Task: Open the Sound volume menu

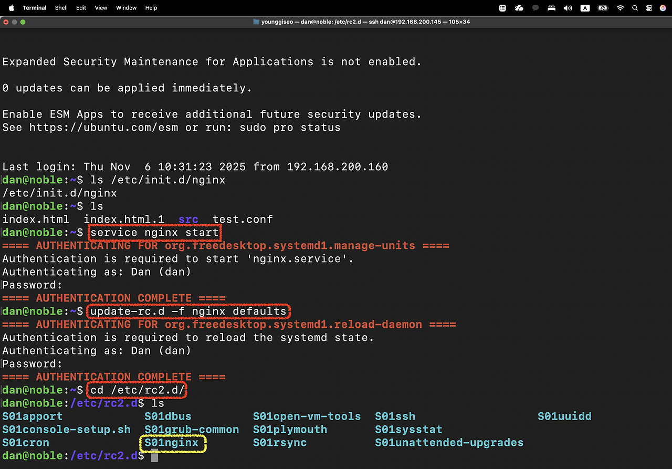Action: pyautogui.click(x=568, y=8)
